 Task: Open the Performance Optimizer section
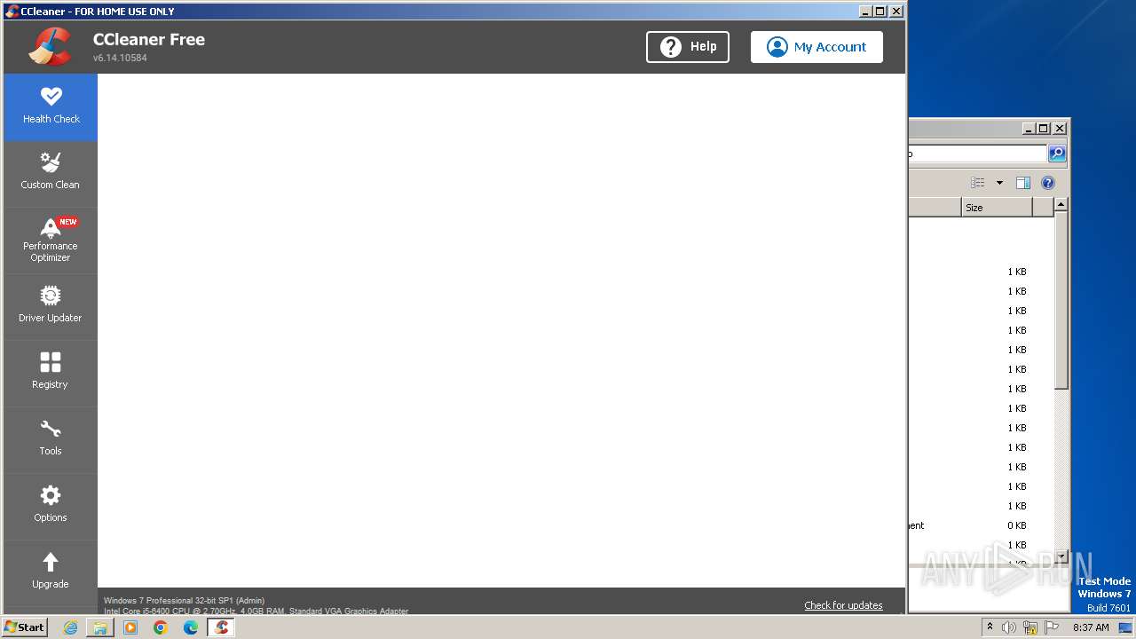(51, 241)
